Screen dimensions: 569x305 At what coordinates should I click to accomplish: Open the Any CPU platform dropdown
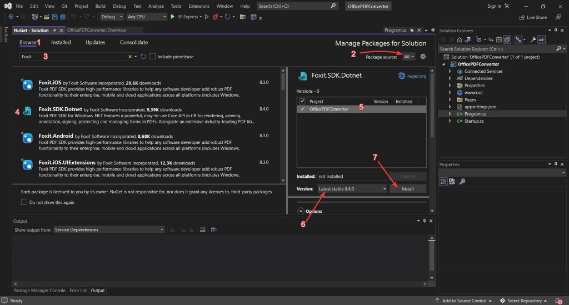pos(146,17)
